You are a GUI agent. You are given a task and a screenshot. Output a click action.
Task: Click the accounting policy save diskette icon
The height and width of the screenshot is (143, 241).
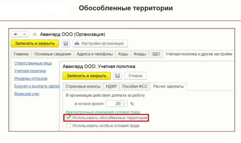[x=117, y=76]
